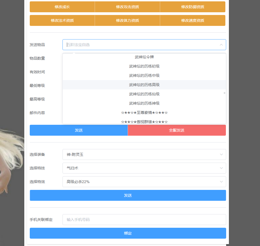
Task: Choose 武神坛的历练仙级 item
Action: (x=144, y=94)
